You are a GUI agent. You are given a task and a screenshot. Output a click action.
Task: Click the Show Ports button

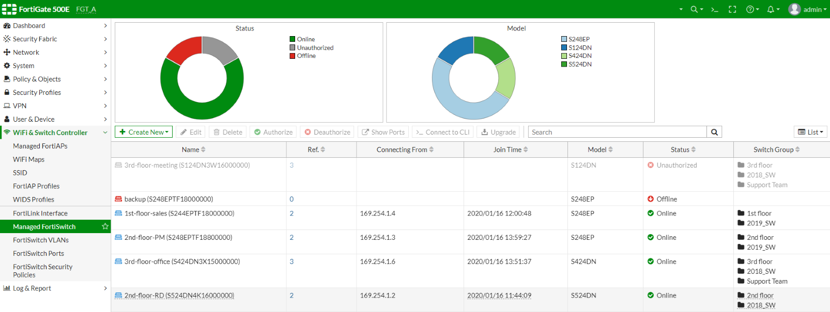coord(383,132)
